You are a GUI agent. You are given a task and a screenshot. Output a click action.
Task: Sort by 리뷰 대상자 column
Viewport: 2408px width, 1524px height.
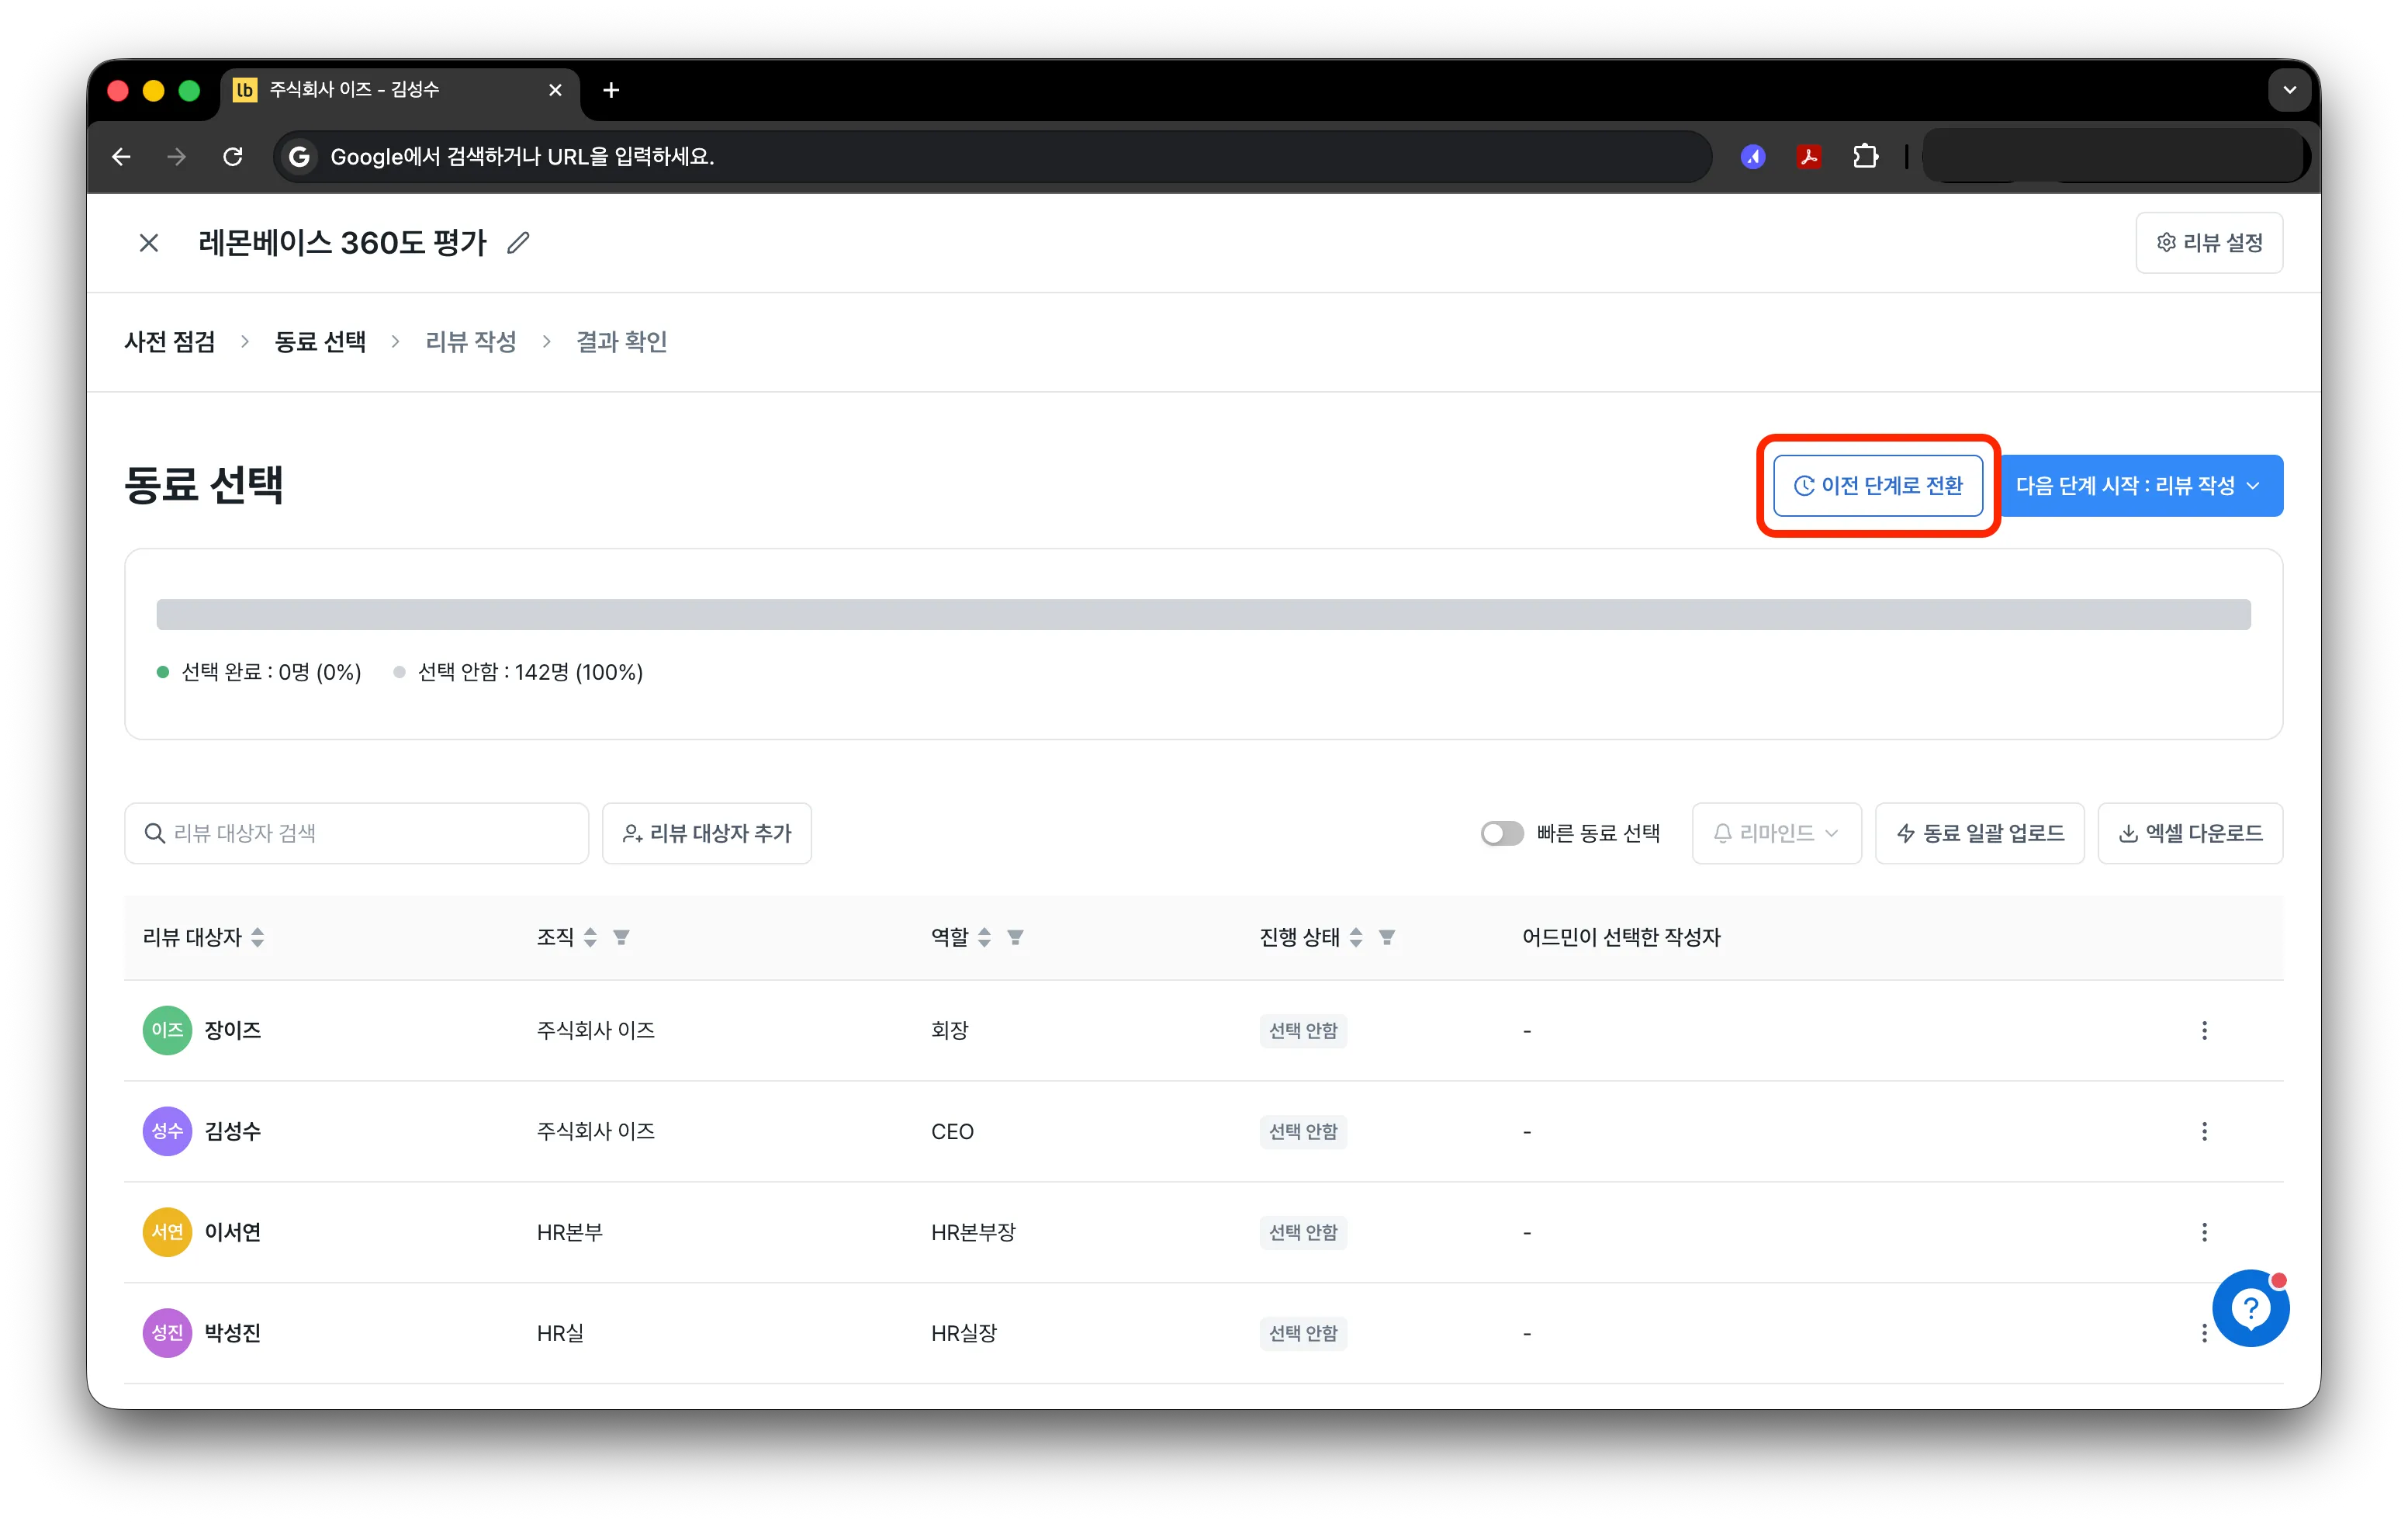click(x=258, y=938)
